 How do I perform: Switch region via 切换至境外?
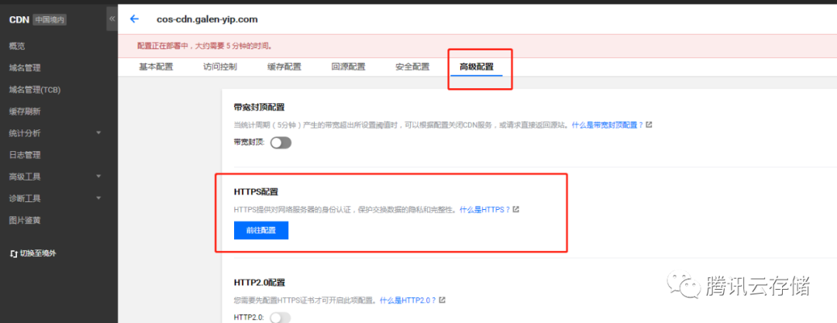pyautogui.click(x=33, y=253)
